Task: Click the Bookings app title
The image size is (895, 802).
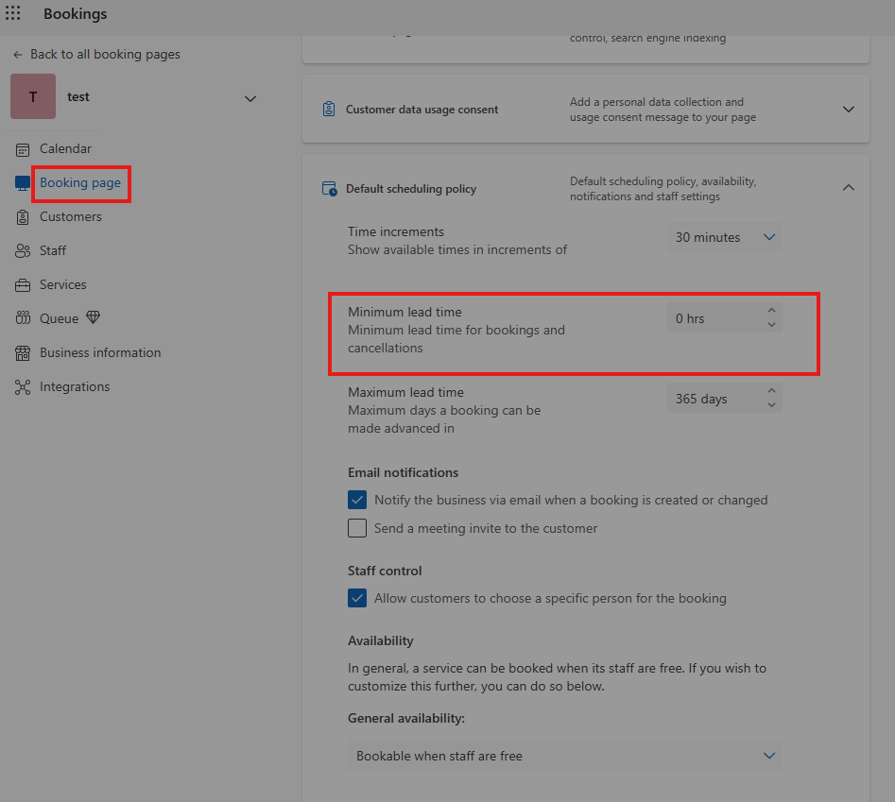Action: (76, 13)
